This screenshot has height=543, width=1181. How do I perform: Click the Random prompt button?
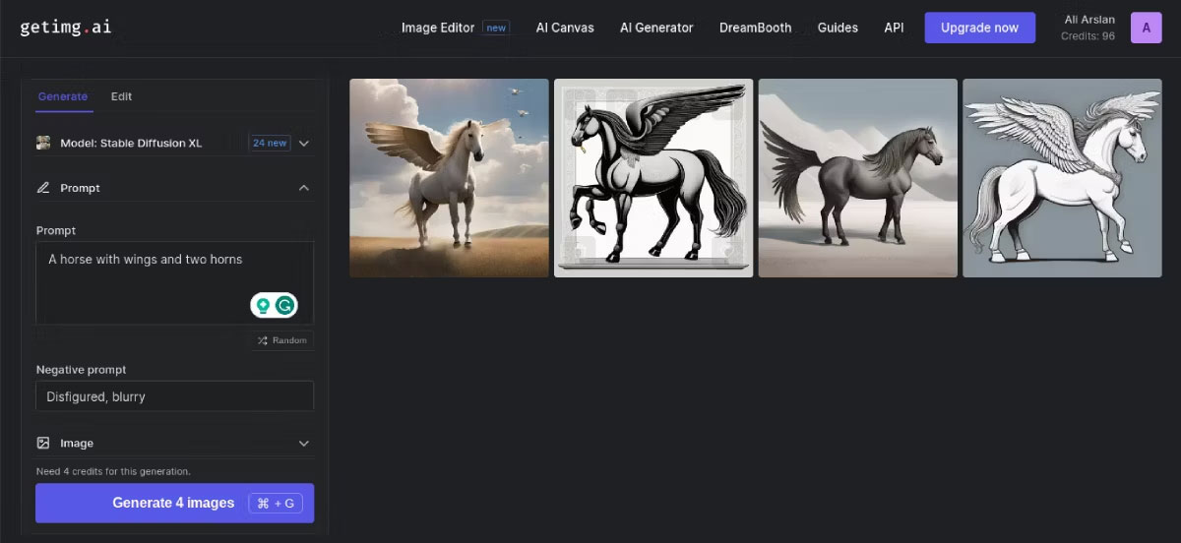click(281, 340)
